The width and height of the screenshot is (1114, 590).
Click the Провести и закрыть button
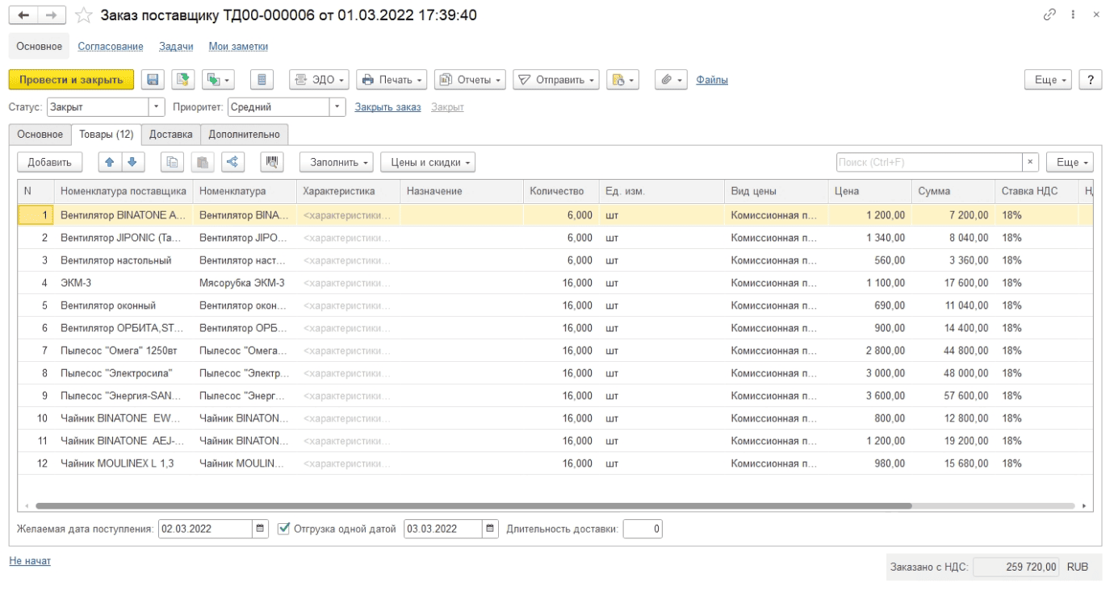click(71, 80)
